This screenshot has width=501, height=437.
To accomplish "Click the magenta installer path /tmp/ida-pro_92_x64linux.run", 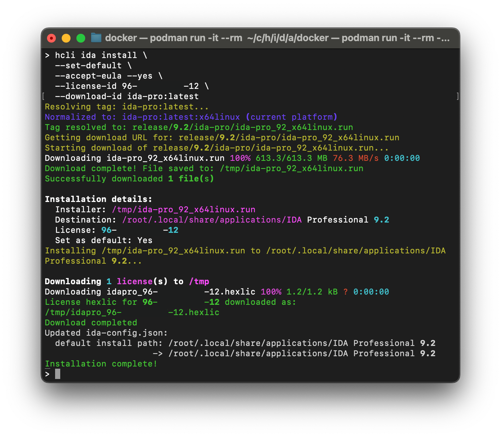I will [183, 209].
